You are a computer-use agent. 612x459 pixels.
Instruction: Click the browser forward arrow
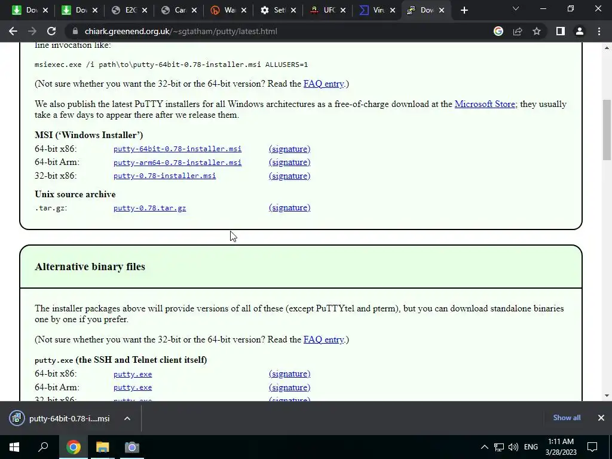(32, 31)
